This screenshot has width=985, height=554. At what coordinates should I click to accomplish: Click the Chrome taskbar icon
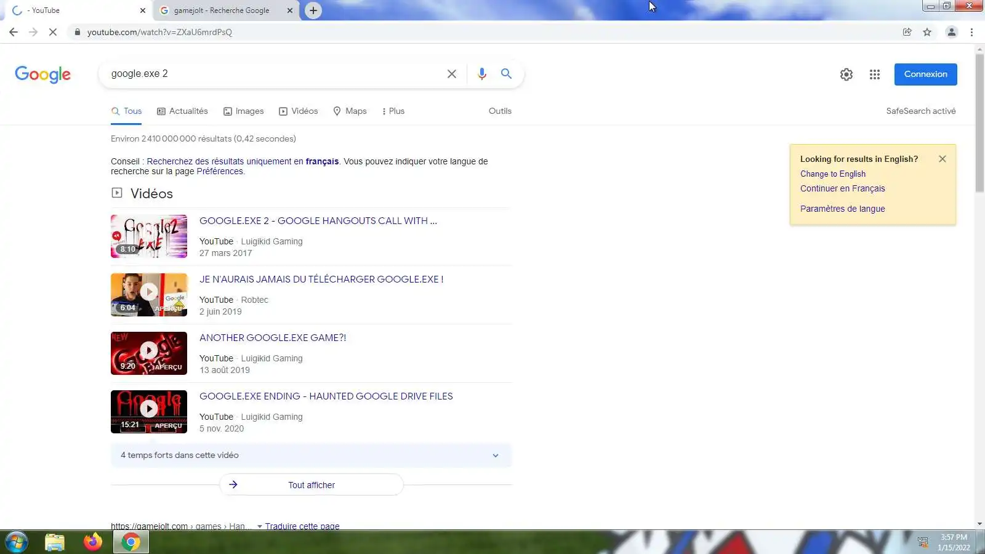click(x=131, y=542)
